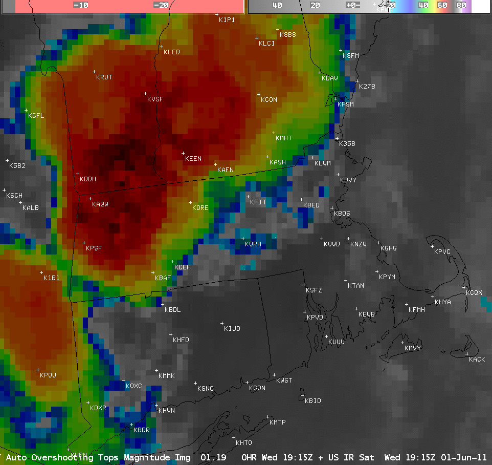492x465 pixels.
Task: Click the KMVY station marker
Action: click(x=402, y=343)
